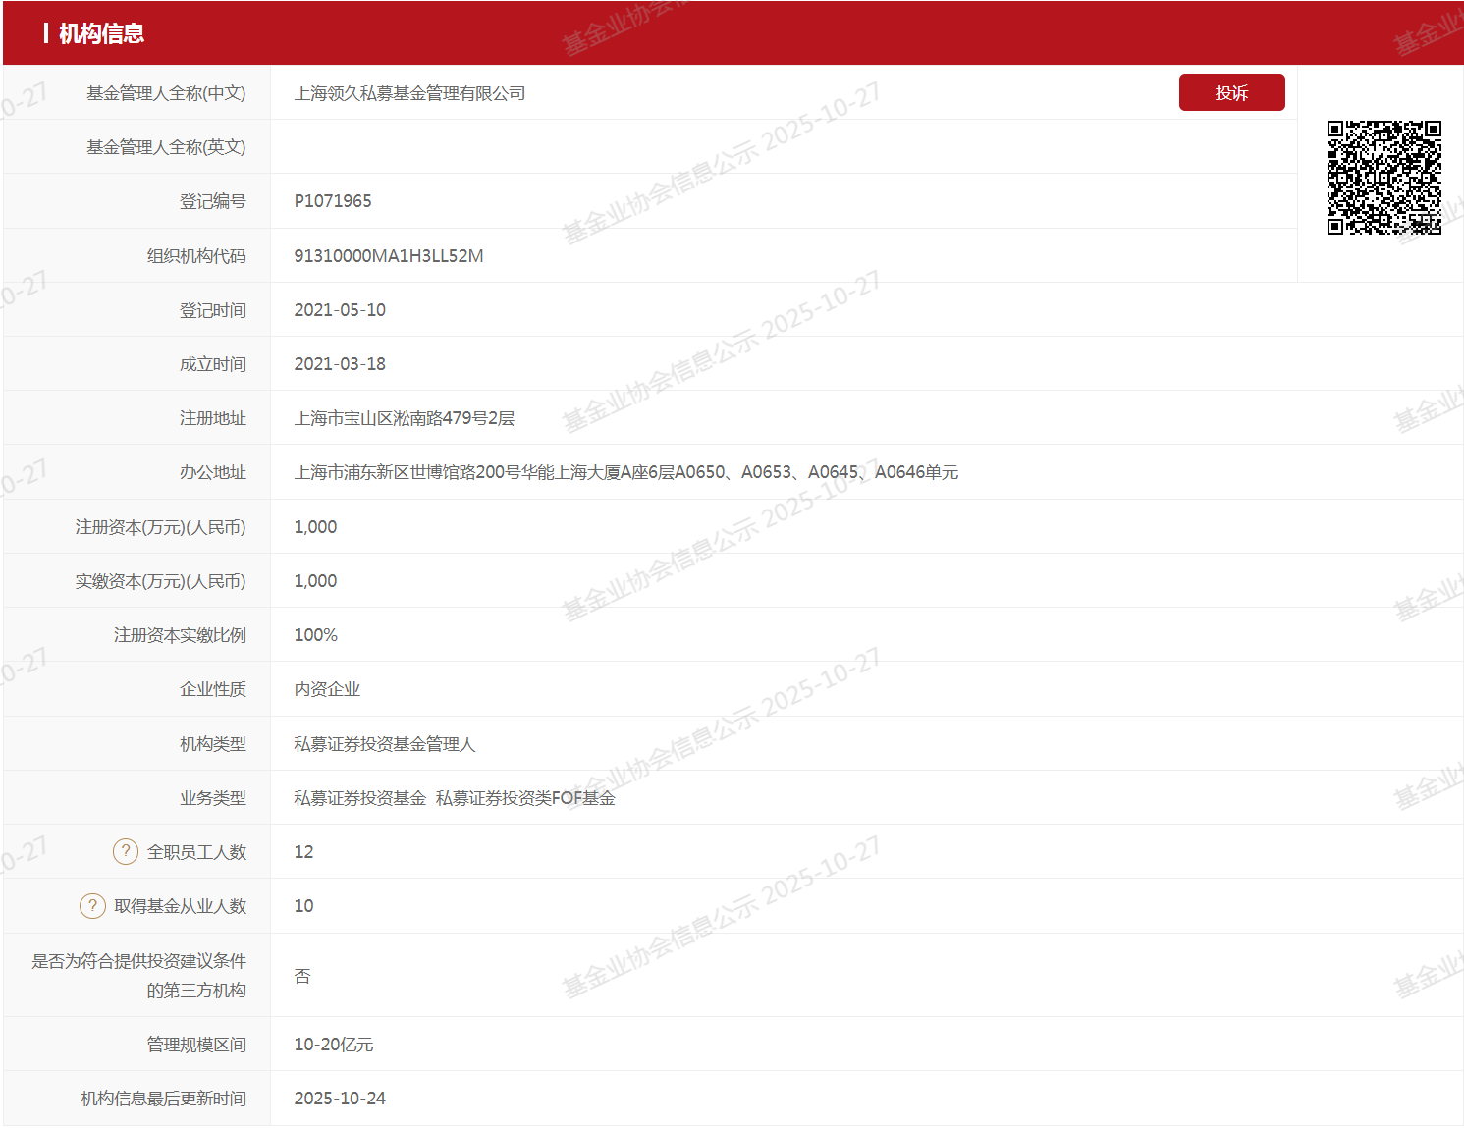Click 私募证券投资基金管理人 under 机构类型
This screenshot has height=1128, width=1464.
point(384,743)
